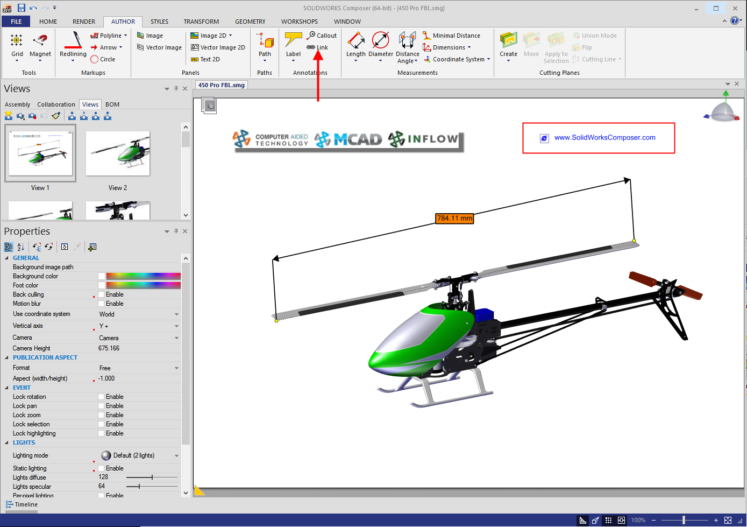Image resolution: width=747 pixels, height=527 pixels.
Task: Collapse the PUBLICATION ASPECT section
Action: pos(6,357)
